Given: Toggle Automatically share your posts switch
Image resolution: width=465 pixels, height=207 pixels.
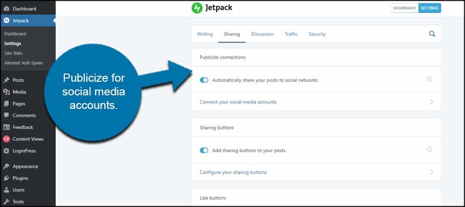Looking at the screenshot, I should pyautogui.click(x=204, y=80).
